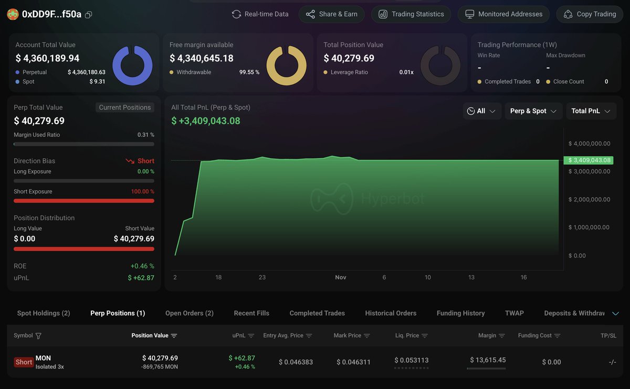Screen dimensions: 630x389
Task: Click the Current Positions label button
Action: [x=125, y=107]
